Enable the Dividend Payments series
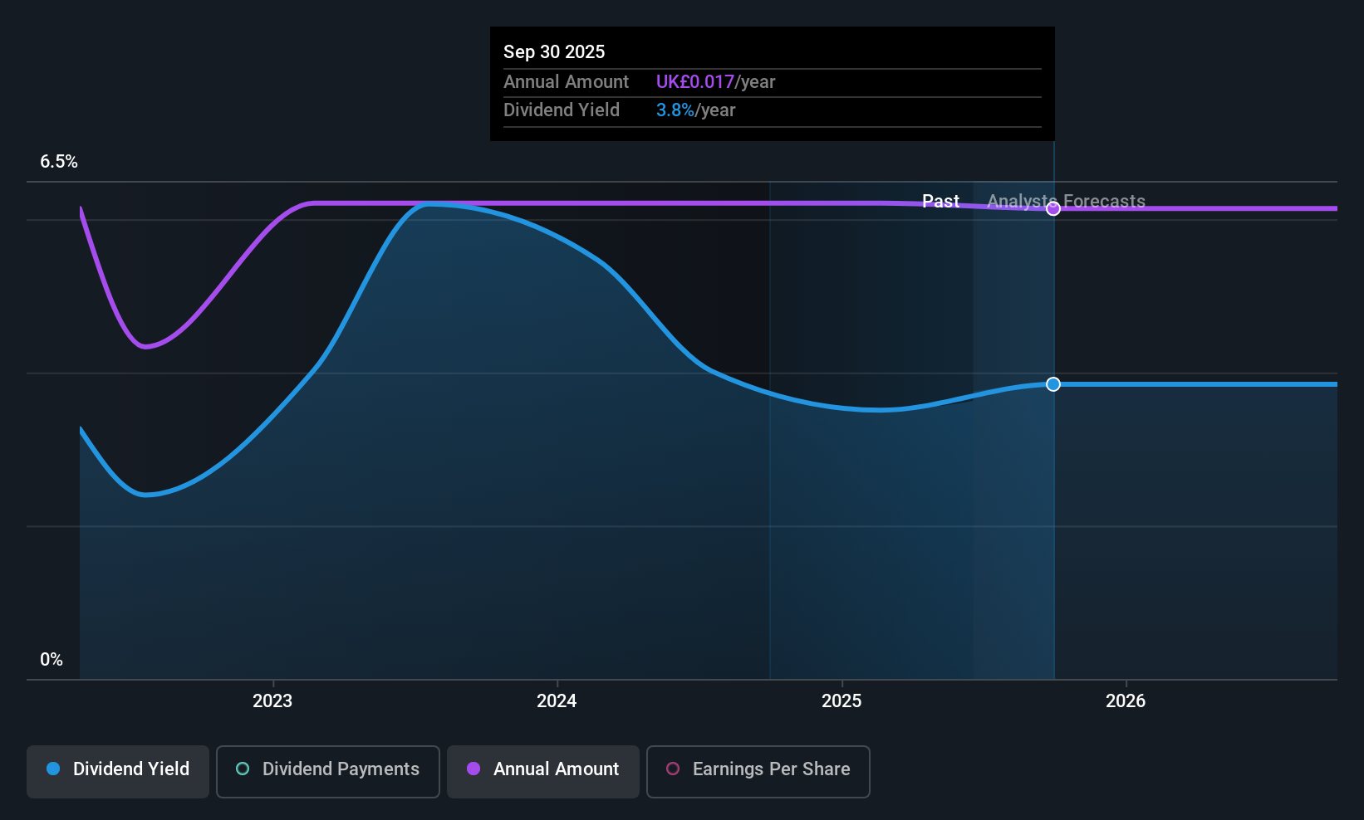This screenshot has height=820, width=1364. click(328, 772)
